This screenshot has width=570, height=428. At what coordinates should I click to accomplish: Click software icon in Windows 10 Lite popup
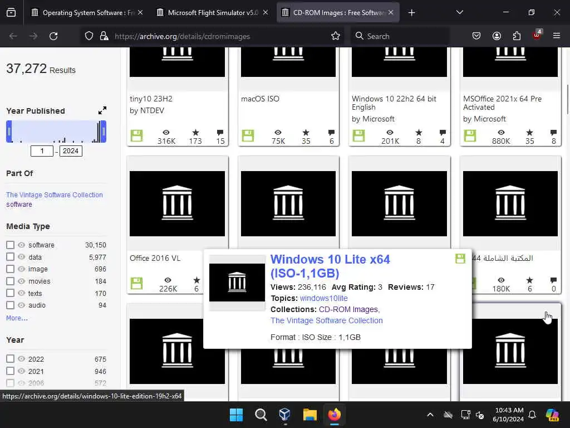(x=460, y=259)
